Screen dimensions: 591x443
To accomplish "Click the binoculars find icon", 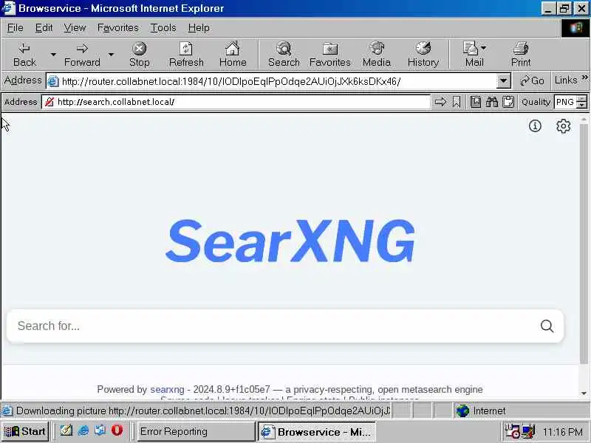I will pyautogui.click(x=491, y=102).
